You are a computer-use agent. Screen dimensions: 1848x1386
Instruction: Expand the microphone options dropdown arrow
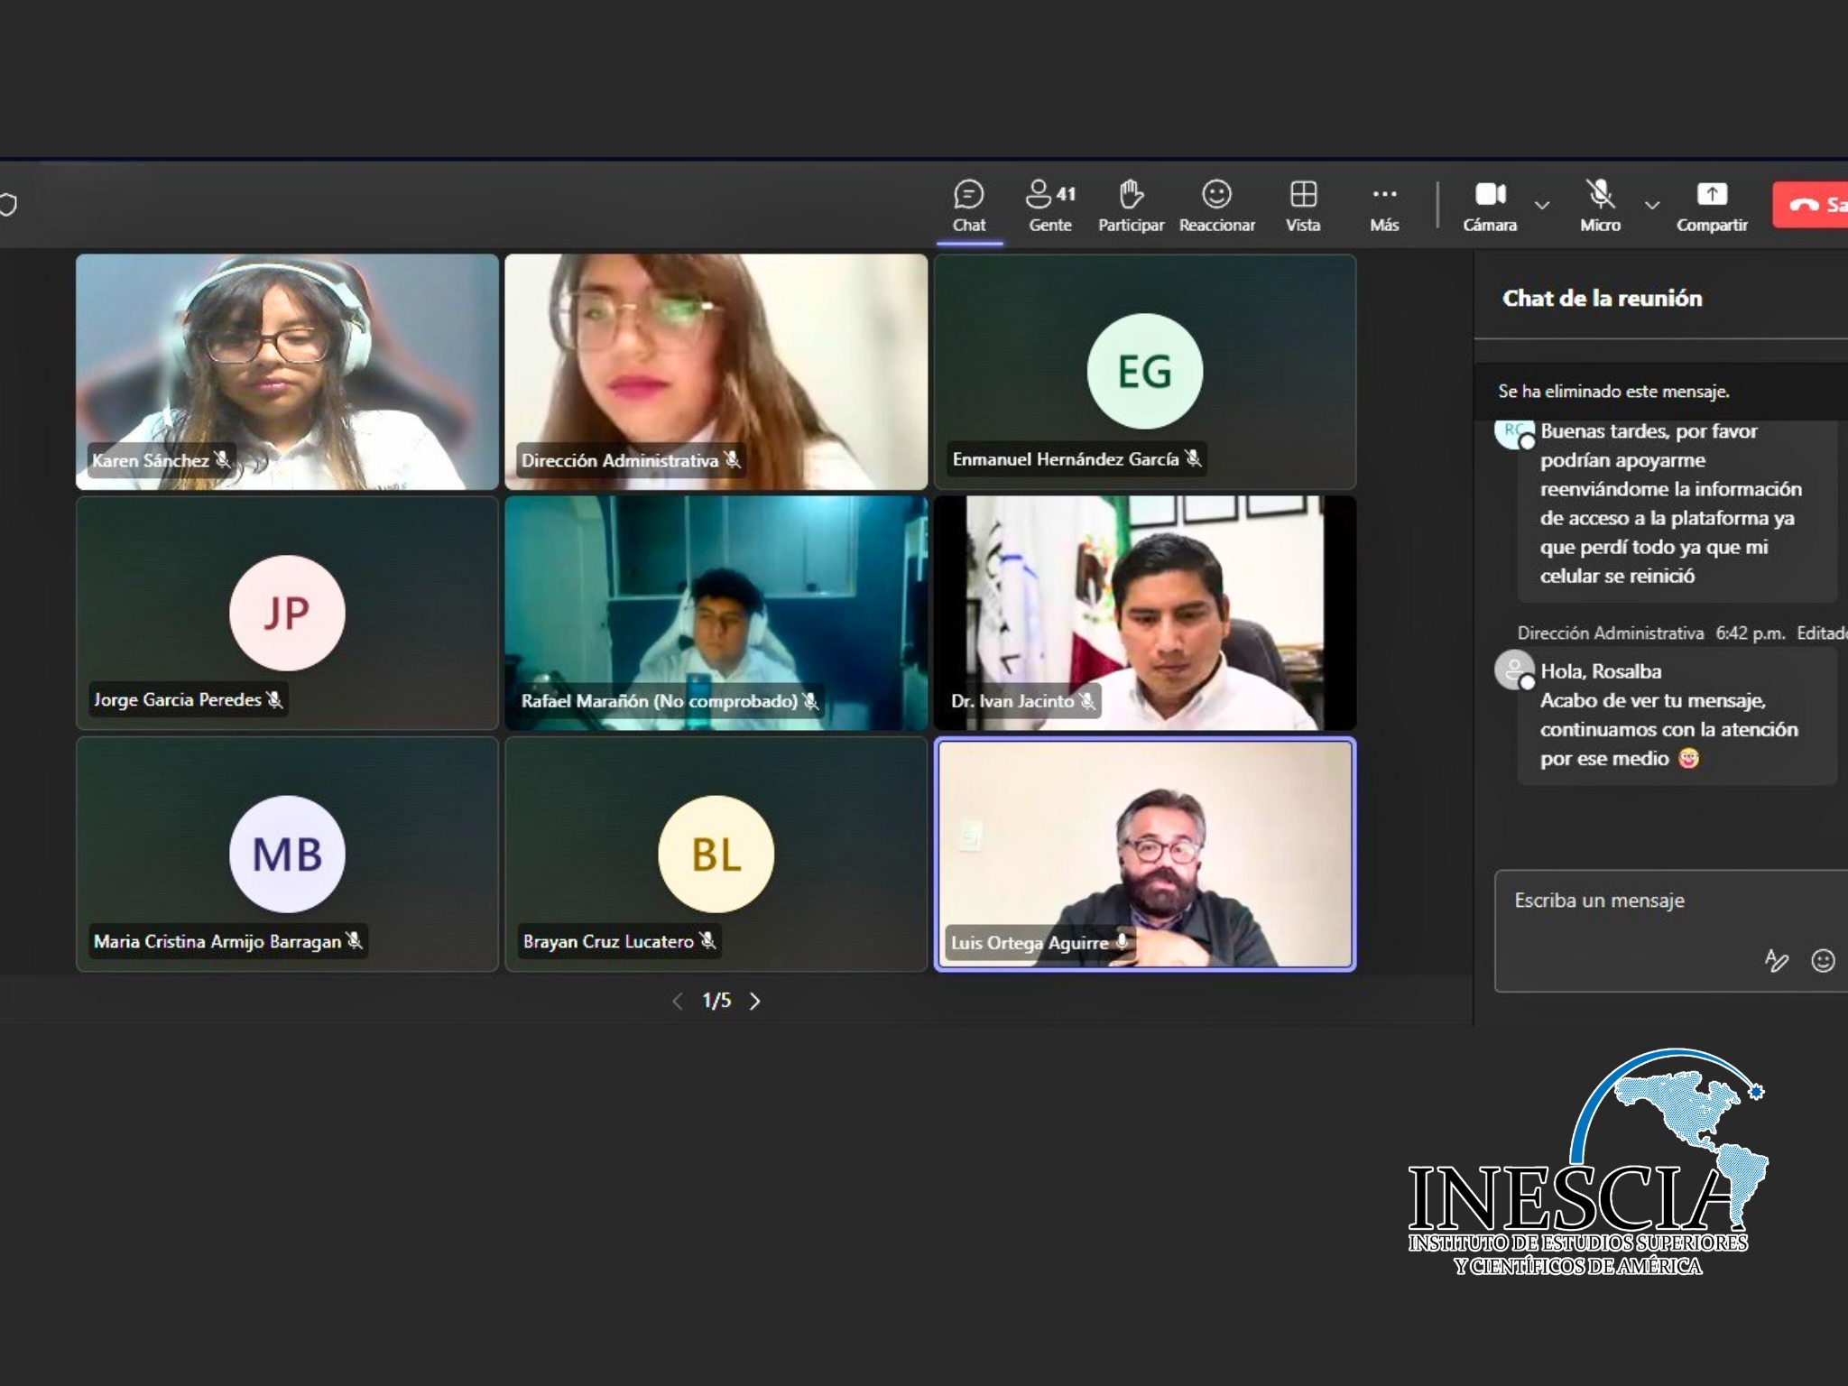tap(1652, 206)
